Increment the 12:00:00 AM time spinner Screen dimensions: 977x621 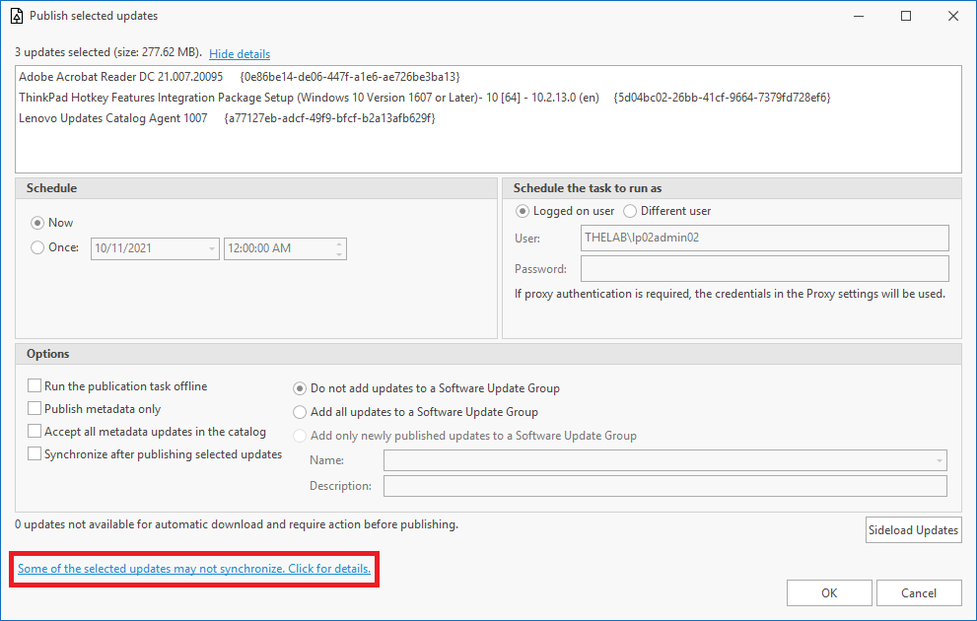(x=339, y=243)
